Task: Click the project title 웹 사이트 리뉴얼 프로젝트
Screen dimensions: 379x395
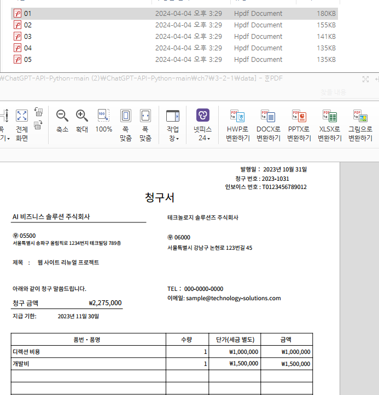Action: [68, 262]
